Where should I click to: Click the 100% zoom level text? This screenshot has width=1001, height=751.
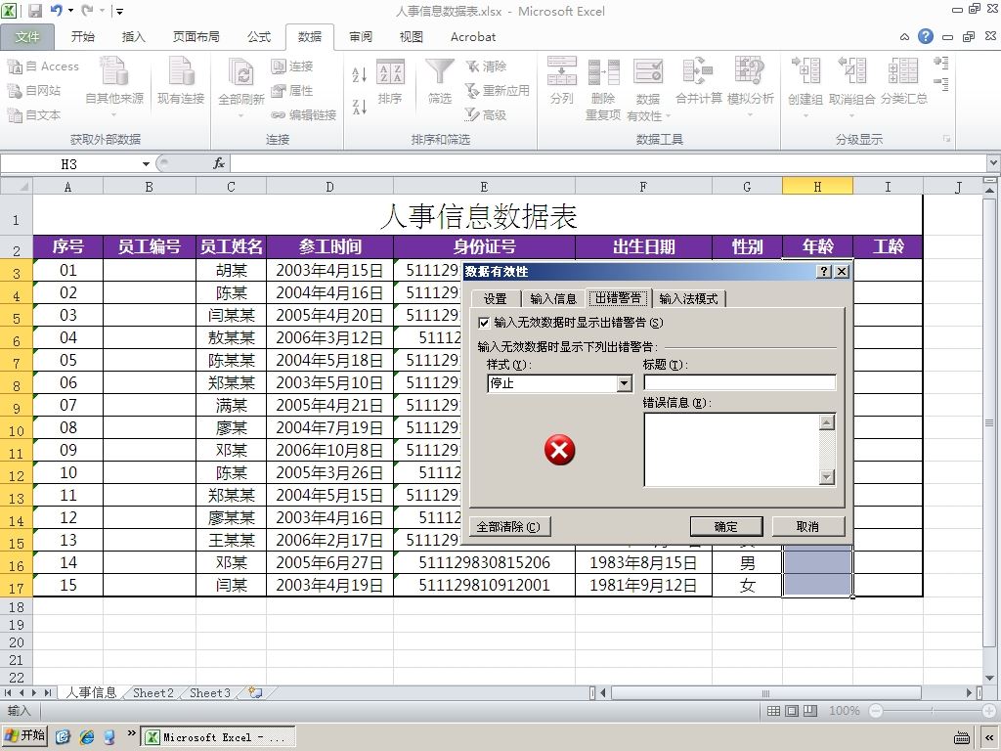[844, 711]
